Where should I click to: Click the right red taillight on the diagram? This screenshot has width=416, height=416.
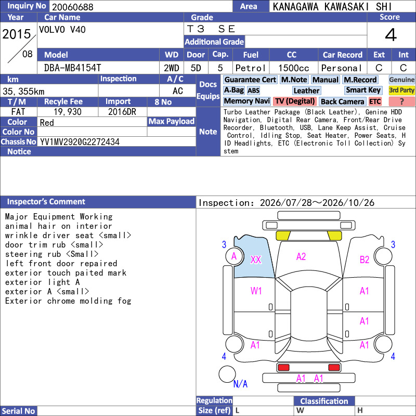coord(334,368)
